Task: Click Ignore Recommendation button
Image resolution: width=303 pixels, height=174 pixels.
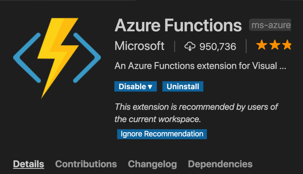Action: click(162, 134)
